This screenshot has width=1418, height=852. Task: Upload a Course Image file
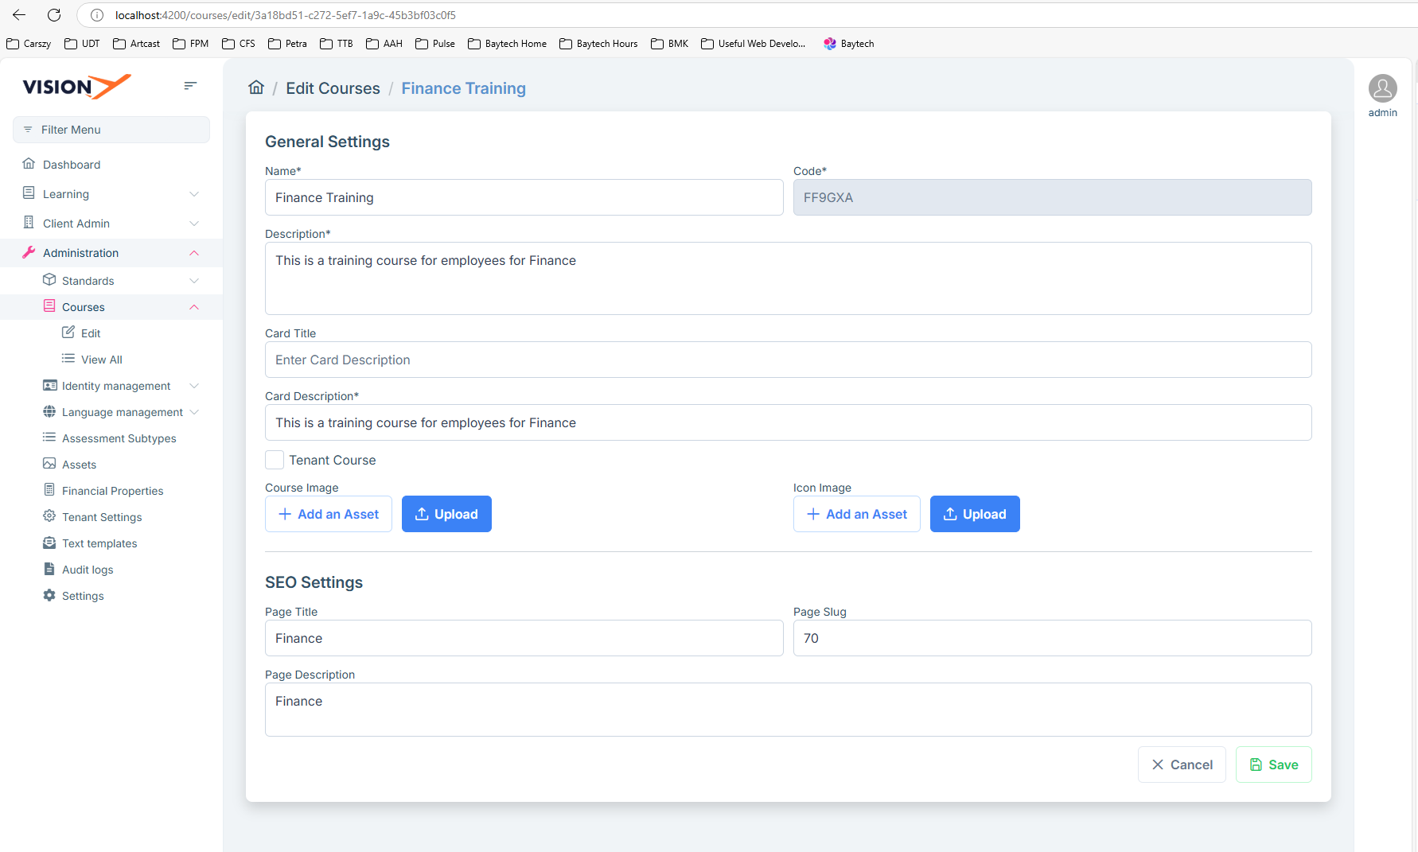point(446,514)
